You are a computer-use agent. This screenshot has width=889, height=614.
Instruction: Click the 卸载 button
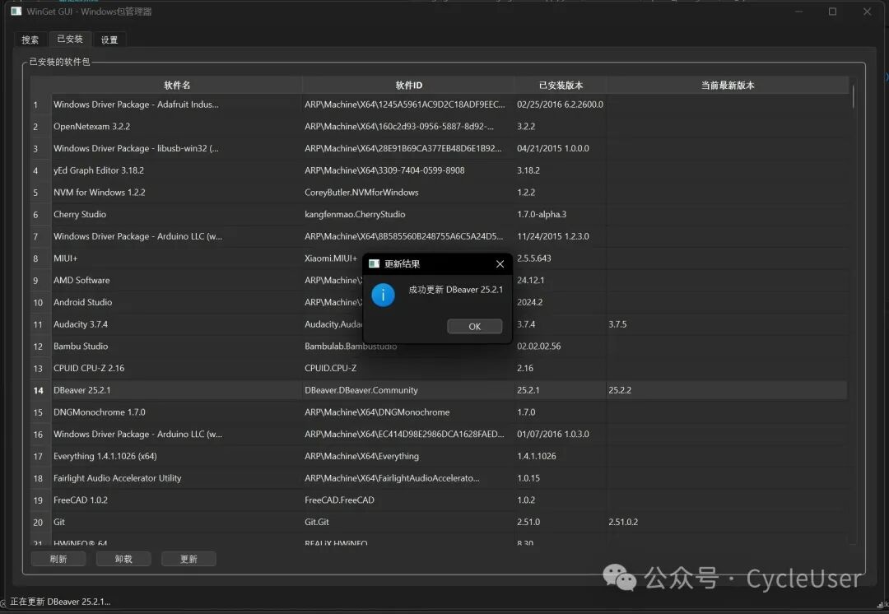pos(123,559)
